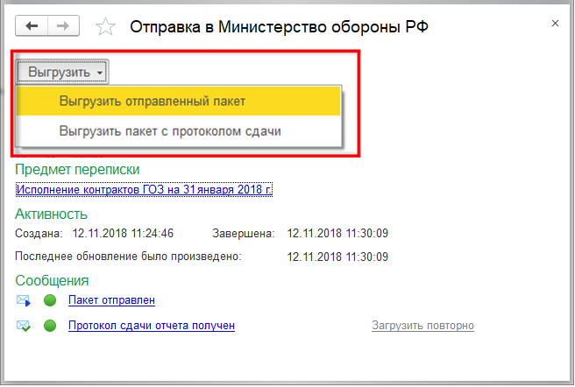
Task: Click the Последнее обновление timestamp
Action: 337,257
